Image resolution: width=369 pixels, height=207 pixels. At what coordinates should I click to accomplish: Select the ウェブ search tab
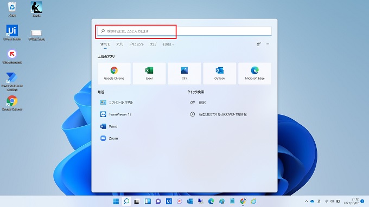click(153, 44)
